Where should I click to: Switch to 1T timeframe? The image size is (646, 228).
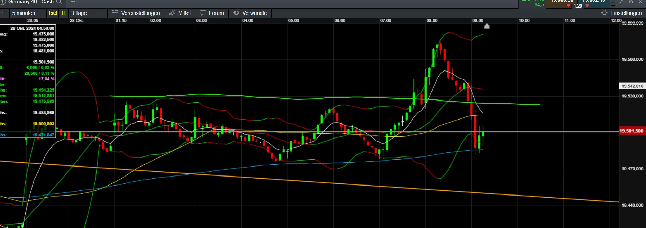[x=64, y=13]
